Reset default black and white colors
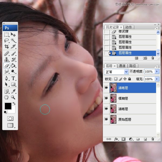Image resolution: width=162 pixels, height=162 pixels. point(5,112)
